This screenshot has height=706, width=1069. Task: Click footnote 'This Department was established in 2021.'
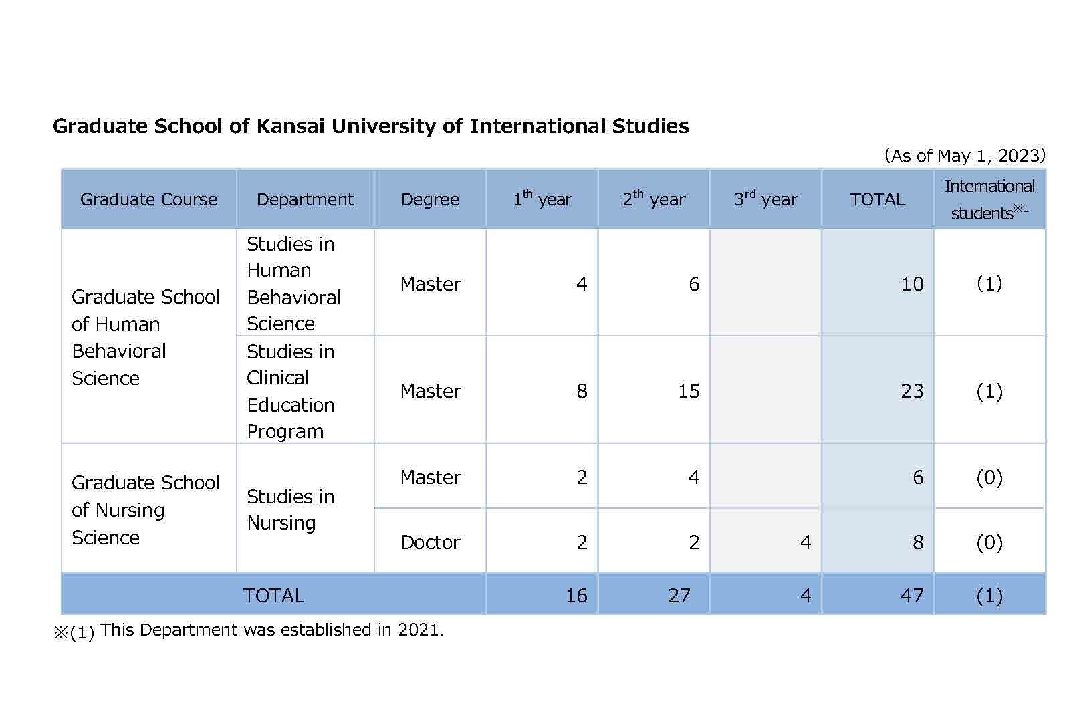pyautogui.click(x=272, y=630)
